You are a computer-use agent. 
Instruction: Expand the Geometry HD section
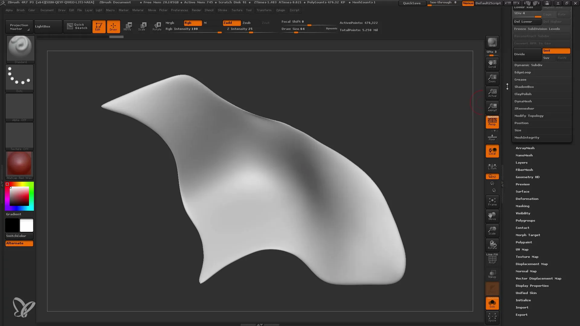tap(527, 177)
